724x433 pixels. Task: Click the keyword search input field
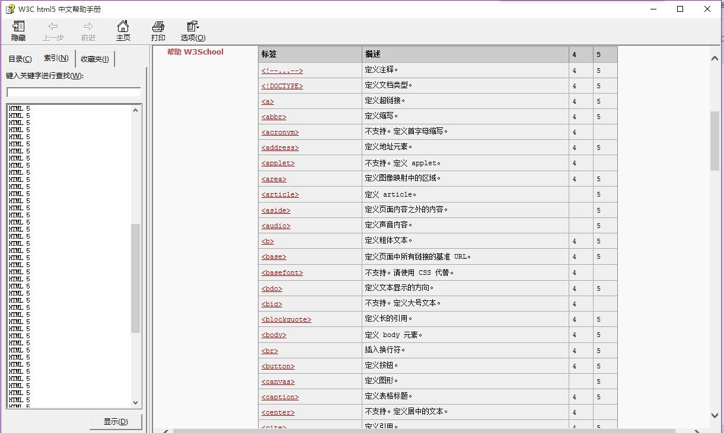pos(73,92)
